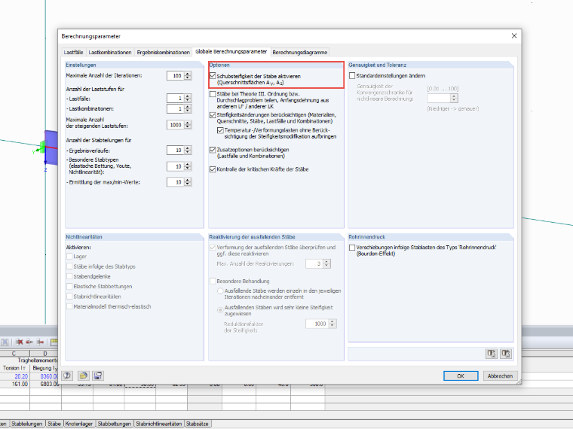573x429 pixels.
Task: Click Torsion IT column header
Action: tap(14, 368)
